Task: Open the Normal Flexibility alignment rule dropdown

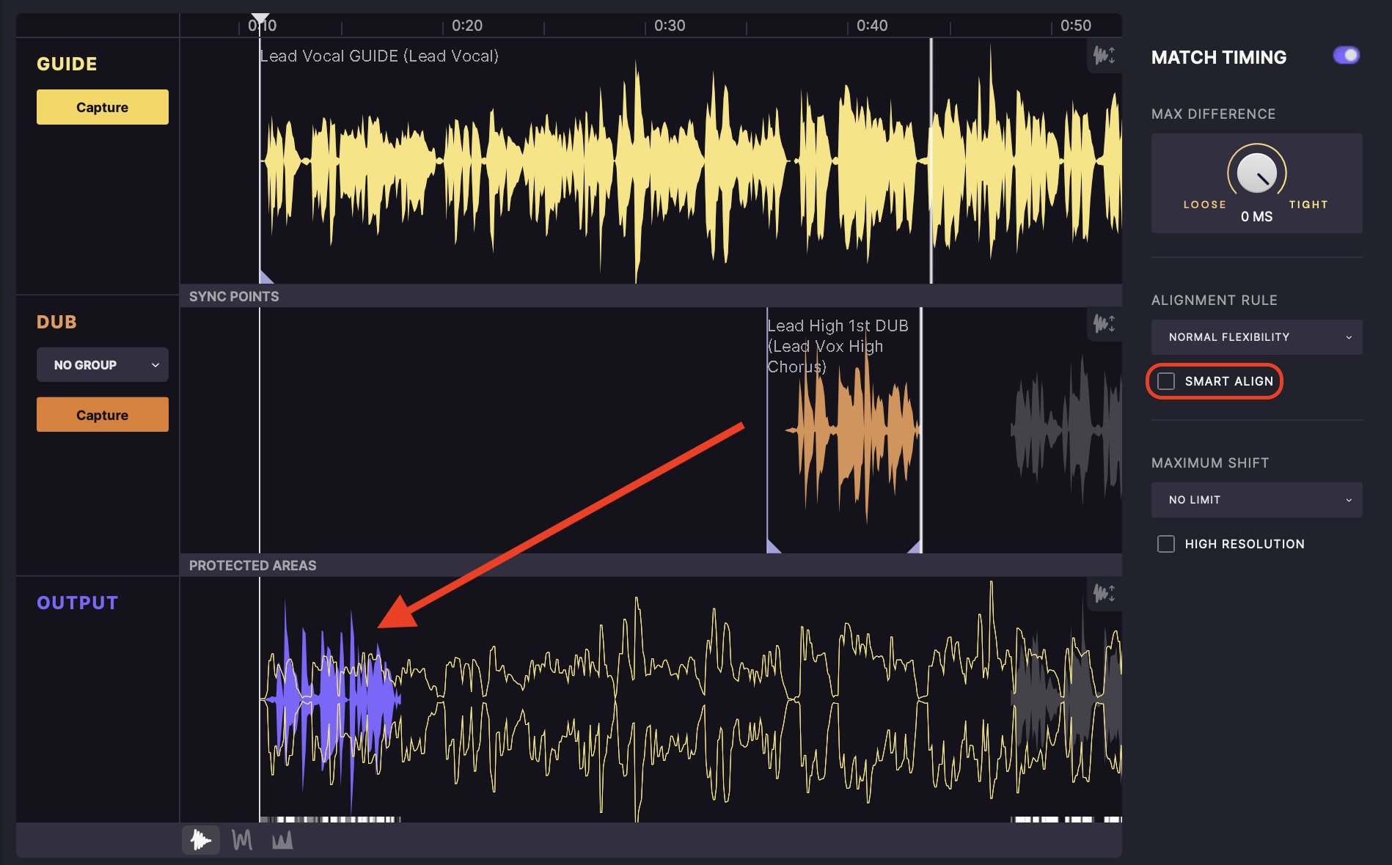Action: pos(1256,337)
